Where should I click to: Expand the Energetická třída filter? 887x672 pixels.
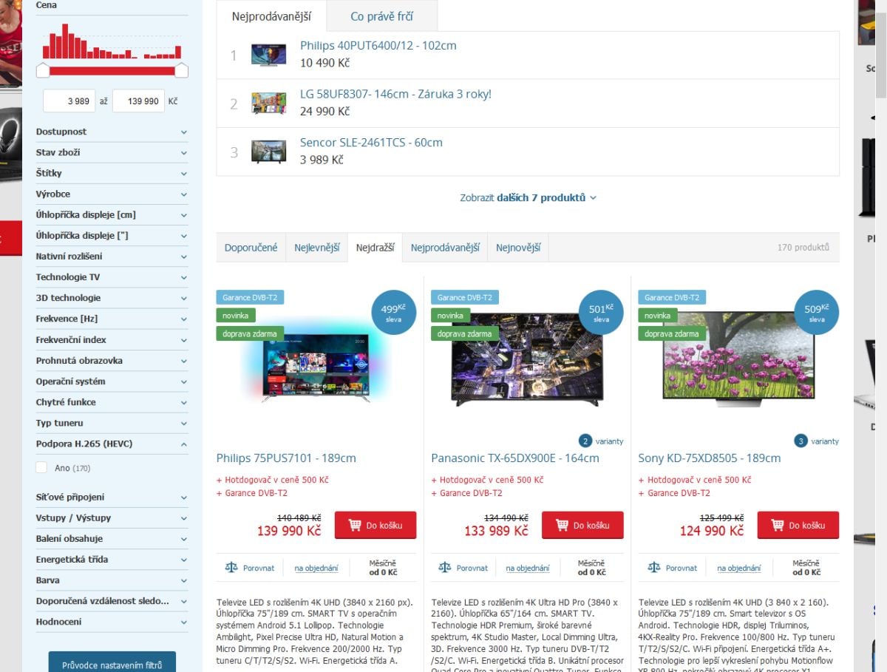click(112, 560)
